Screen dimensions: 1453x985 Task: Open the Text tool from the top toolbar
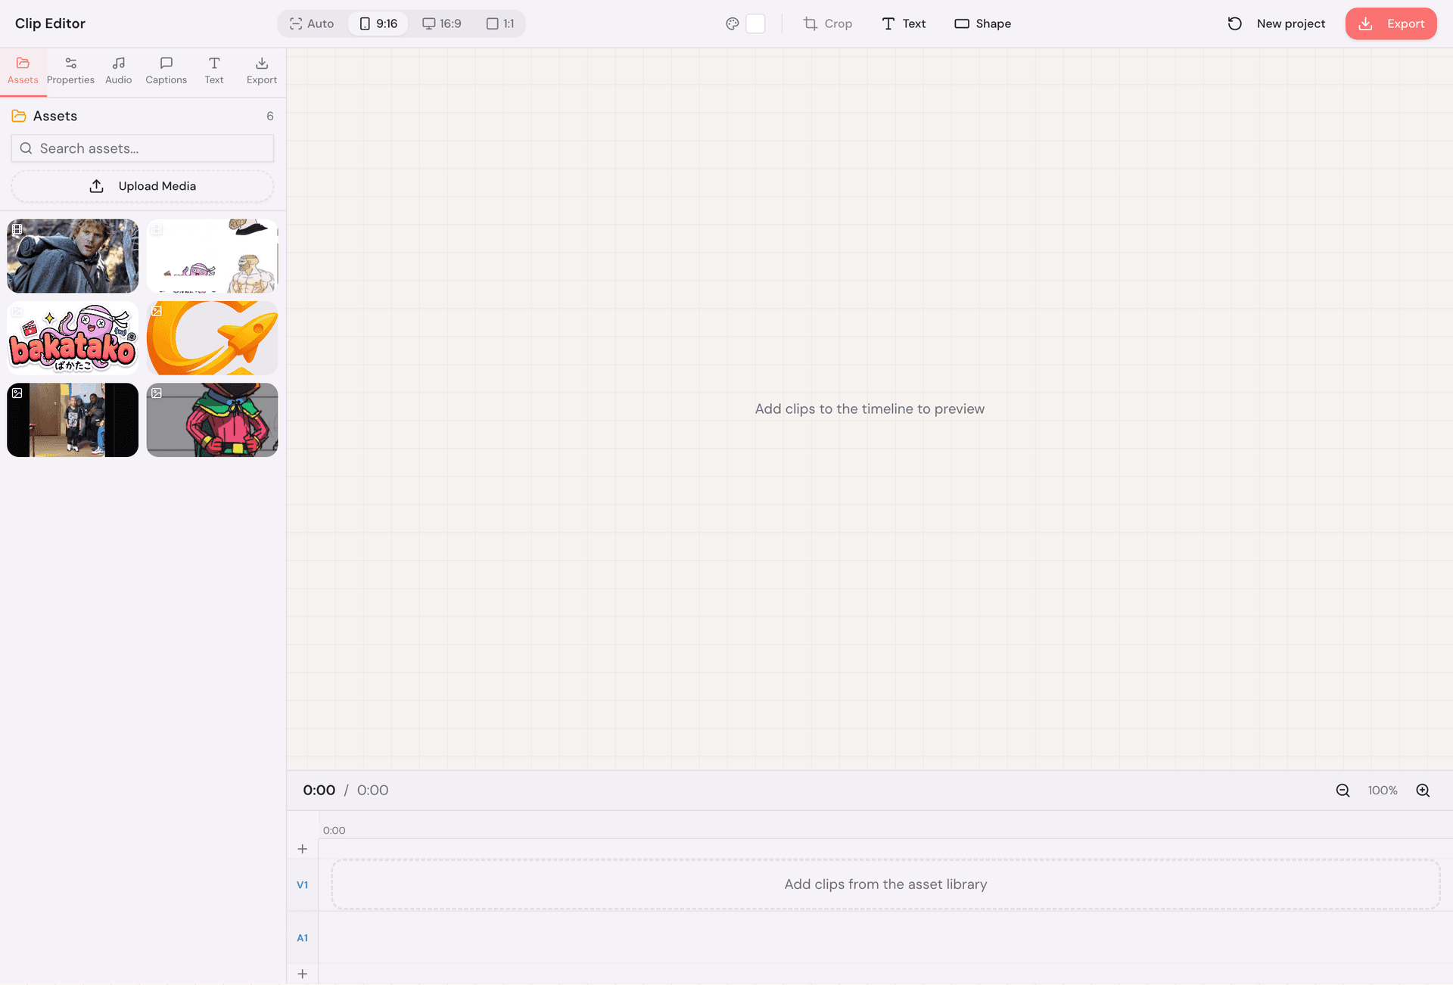(904, 23)
